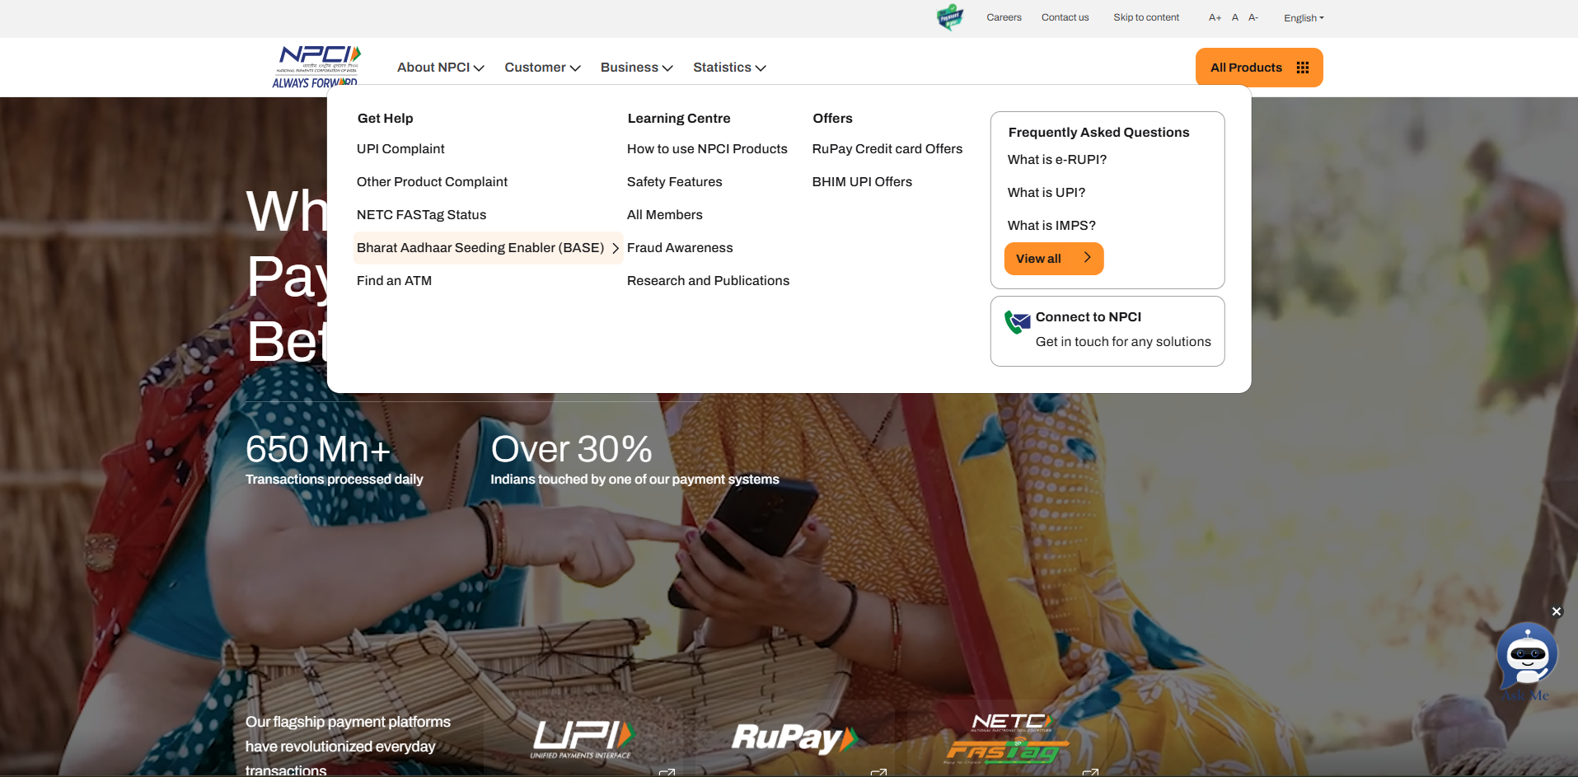1578x777 pixels.
Task: Click the All Products button
Action: (1259, 68)
